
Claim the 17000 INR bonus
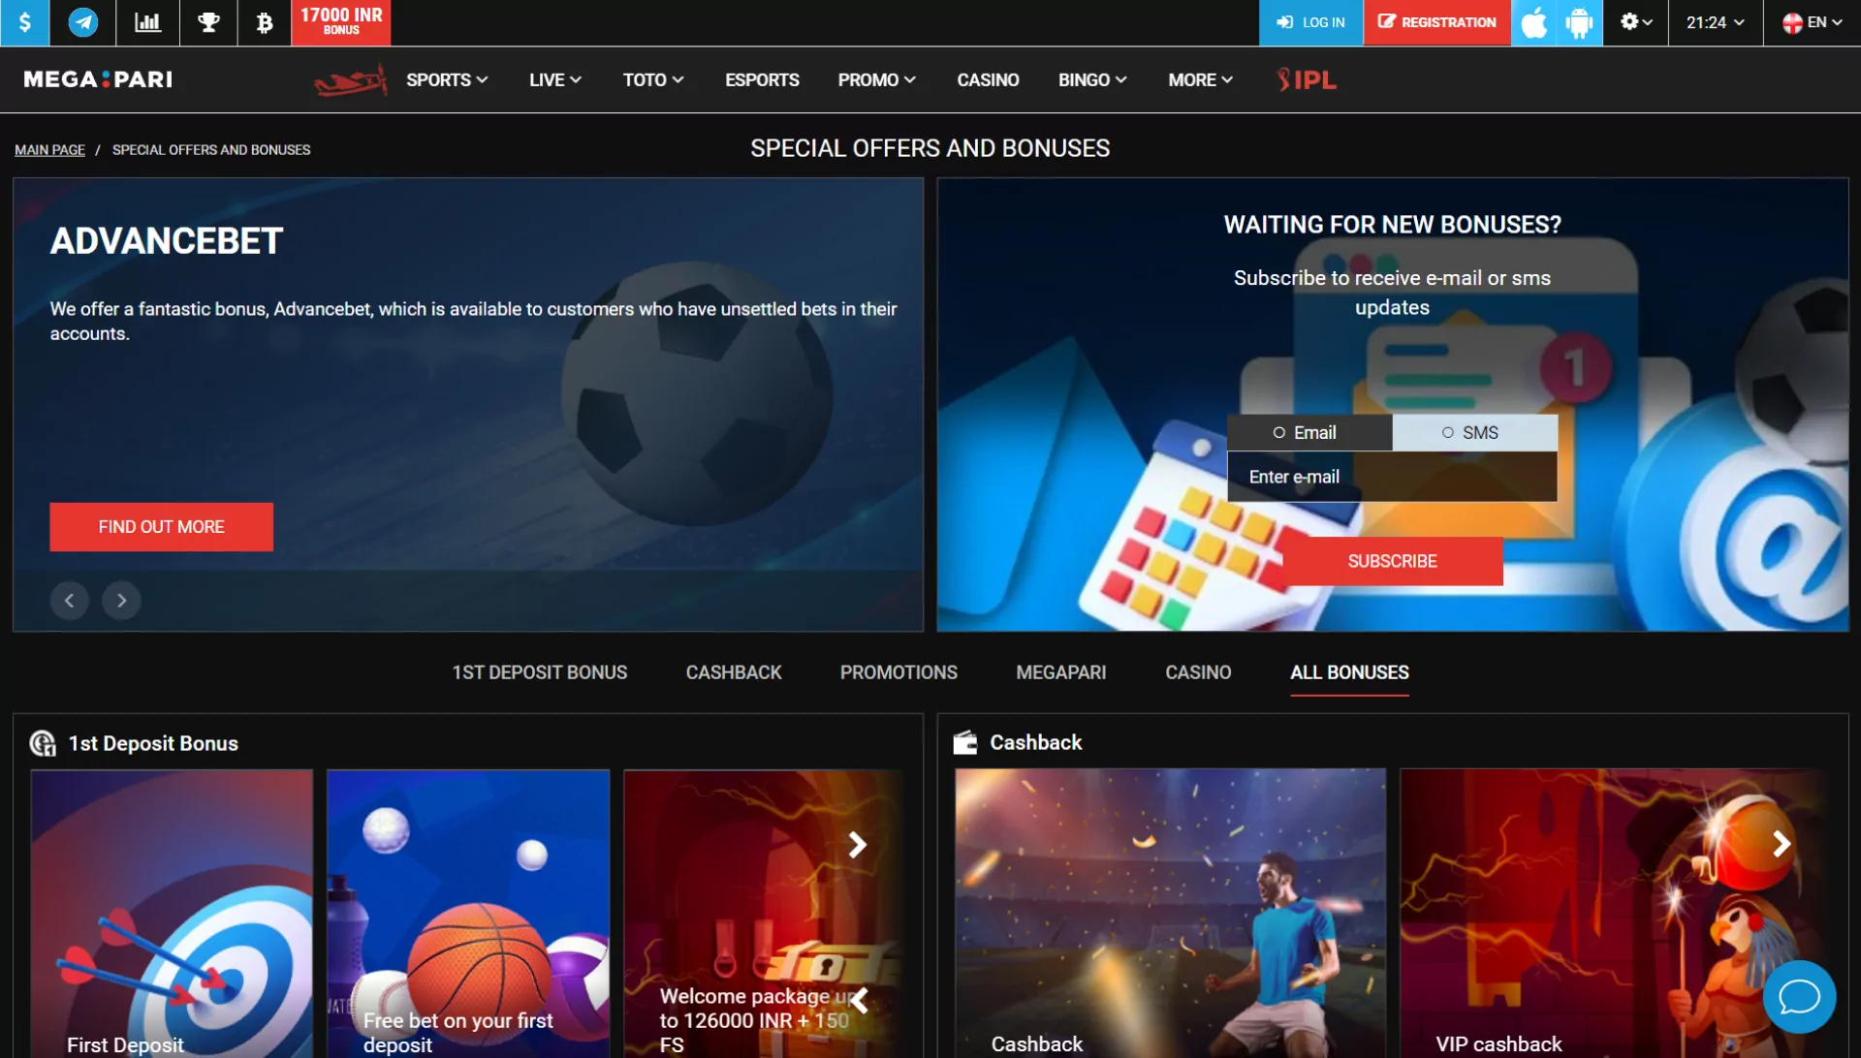pyautogui.click(x=341, y=22)
